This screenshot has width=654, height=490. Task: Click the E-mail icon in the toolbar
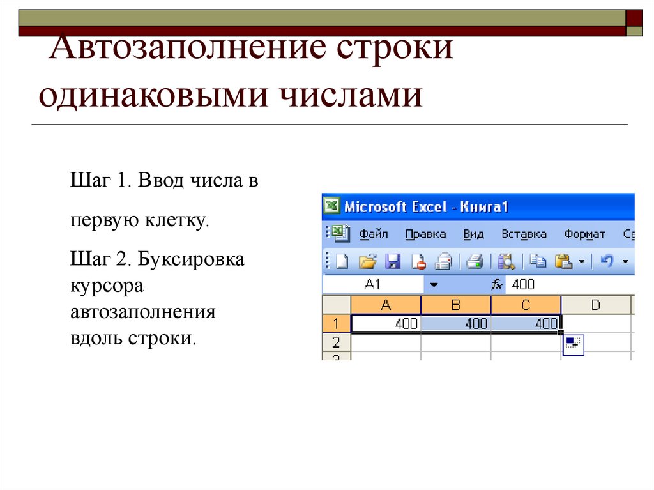coord(443,261)
